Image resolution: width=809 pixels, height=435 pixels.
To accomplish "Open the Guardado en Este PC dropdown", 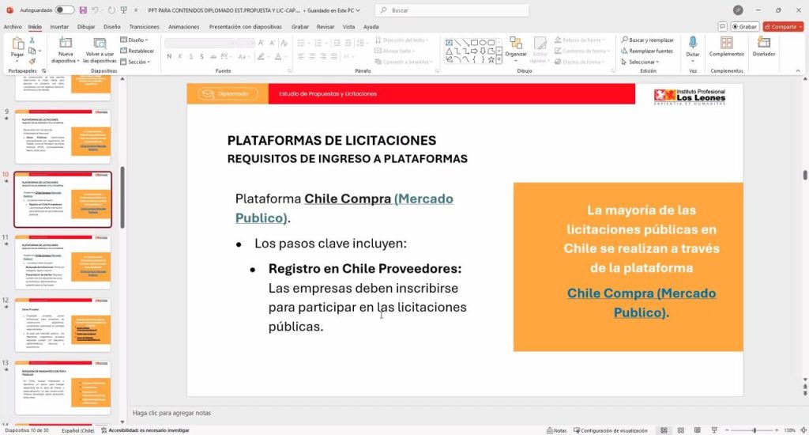I will point(334,9).
